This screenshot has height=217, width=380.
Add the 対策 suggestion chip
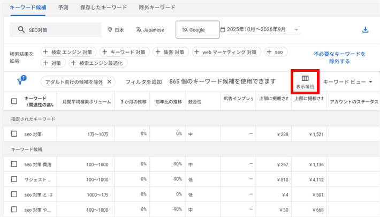click(53, 63)
